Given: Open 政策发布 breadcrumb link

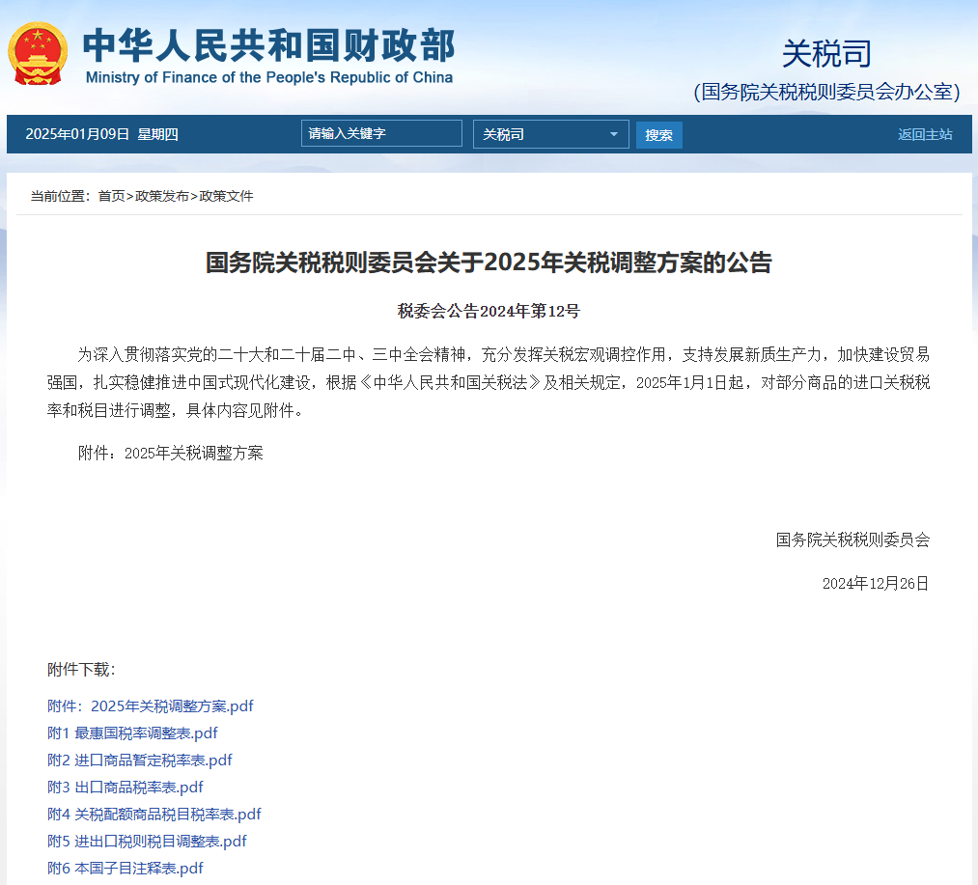Looking at the screenshot, I should pyautogui.click(x=162, y=196).
